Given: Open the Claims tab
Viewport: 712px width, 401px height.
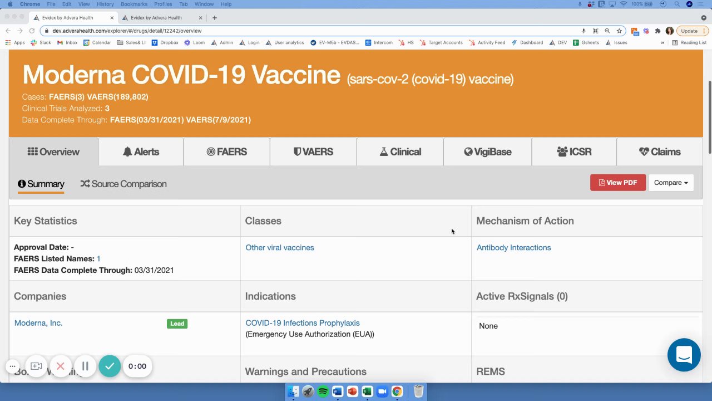Looking at the screenshot, I should [660, 151].
